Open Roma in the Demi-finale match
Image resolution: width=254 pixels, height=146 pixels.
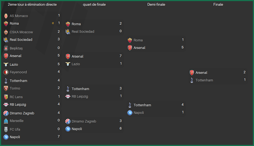138,40
